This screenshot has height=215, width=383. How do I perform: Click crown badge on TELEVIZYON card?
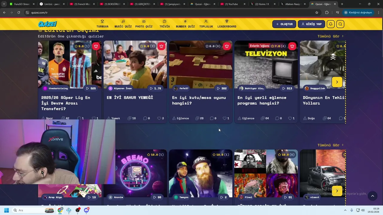tap(292, 46)
